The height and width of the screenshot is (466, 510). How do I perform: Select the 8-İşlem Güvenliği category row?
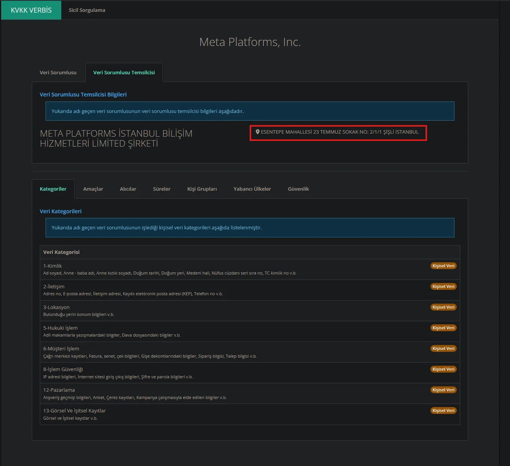(250, 373)
